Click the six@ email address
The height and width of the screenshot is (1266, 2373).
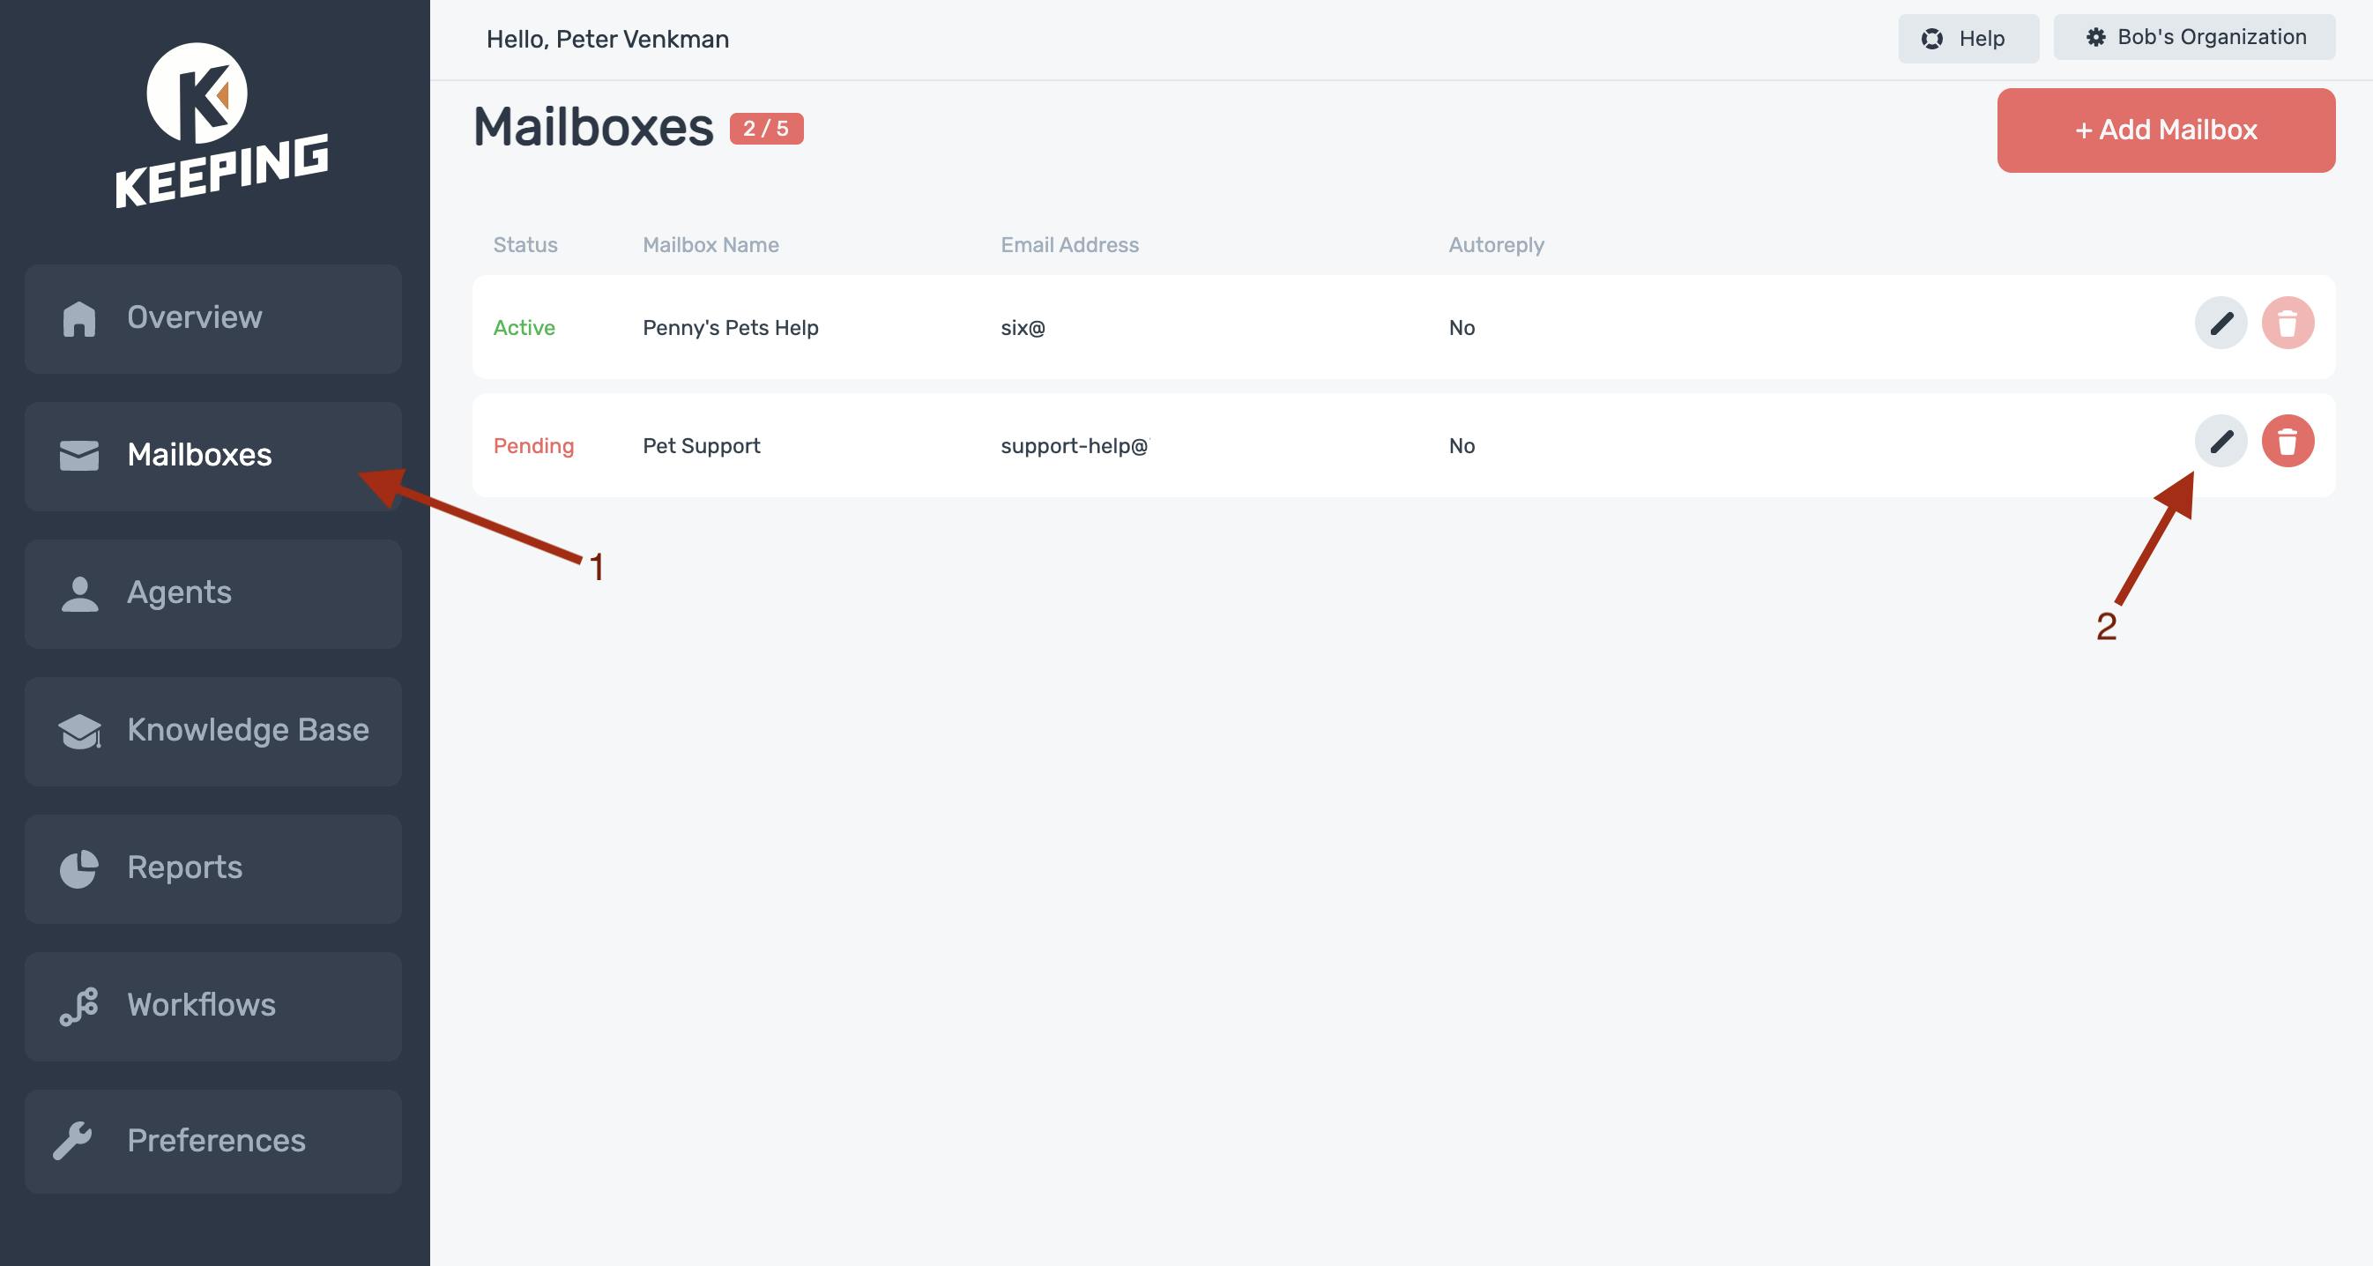(x=1023, y=328)
